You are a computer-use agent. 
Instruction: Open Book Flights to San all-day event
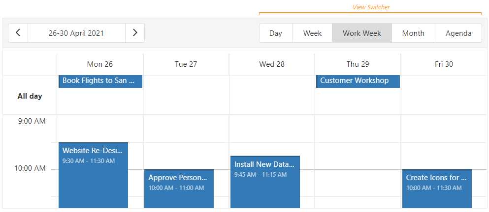(100, 81)
